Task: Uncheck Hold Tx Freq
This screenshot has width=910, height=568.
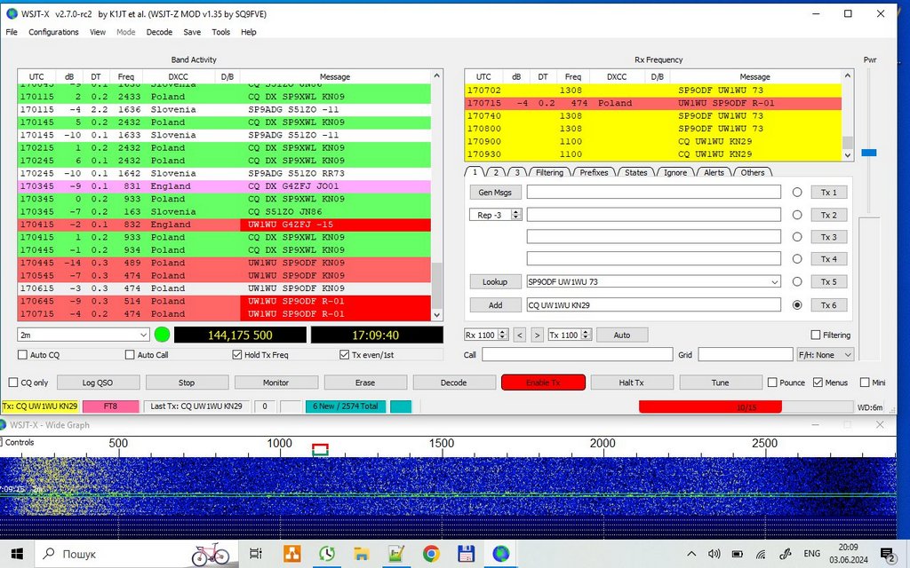Action: 236,355
